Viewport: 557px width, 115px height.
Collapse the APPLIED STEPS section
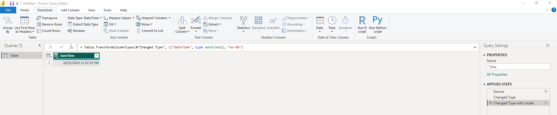tap(484, 84)
